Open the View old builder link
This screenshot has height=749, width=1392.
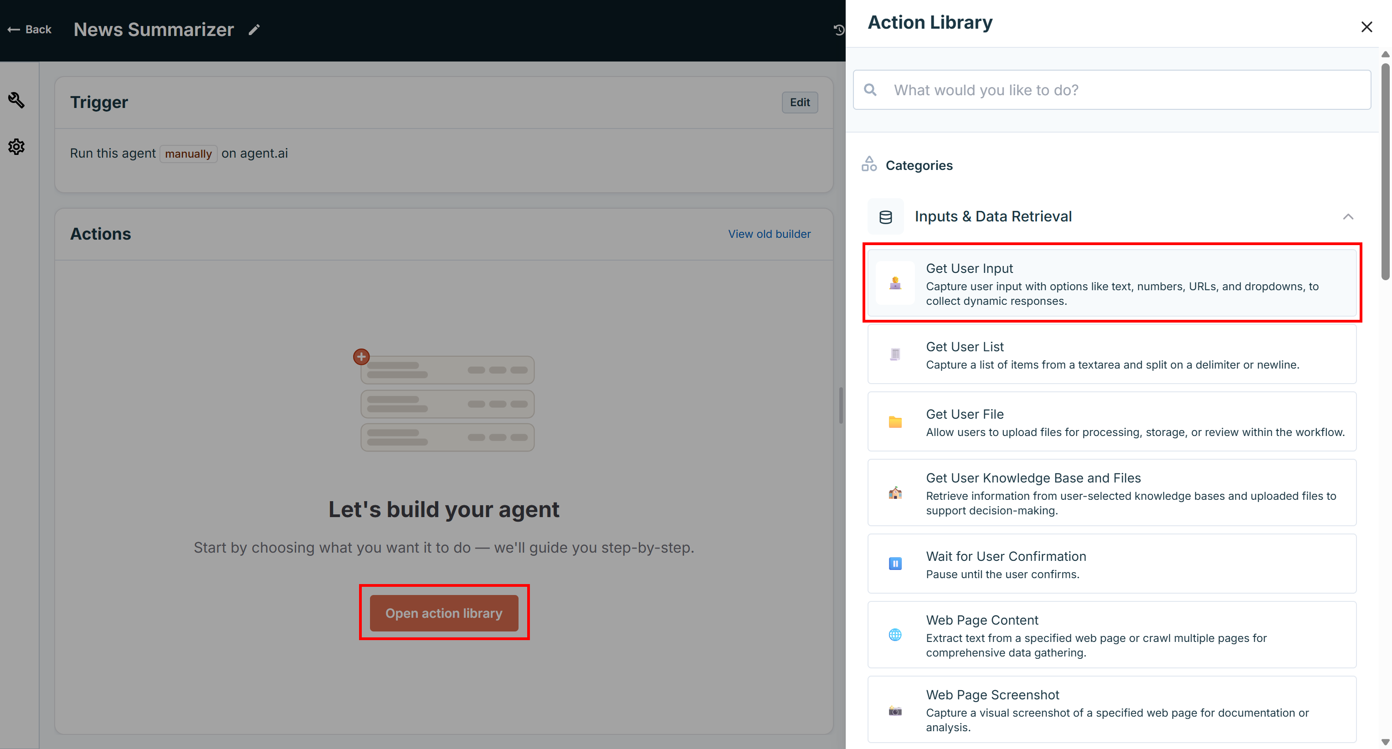click(769, 233)
